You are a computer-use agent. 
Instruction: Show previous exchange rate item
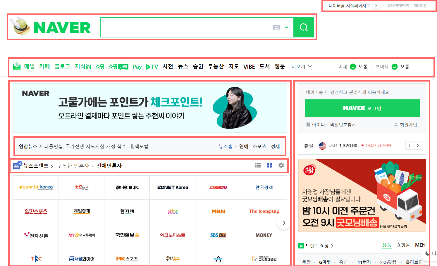pos(410,145)
